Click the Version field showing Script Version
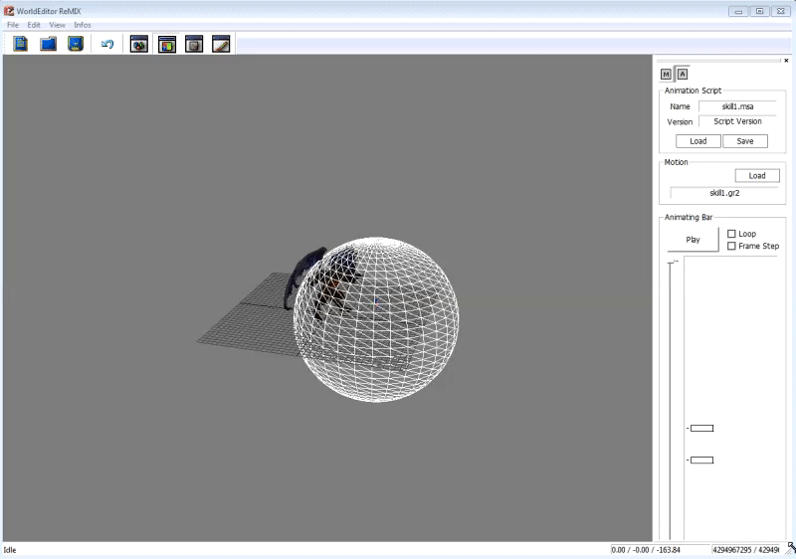 737,121
